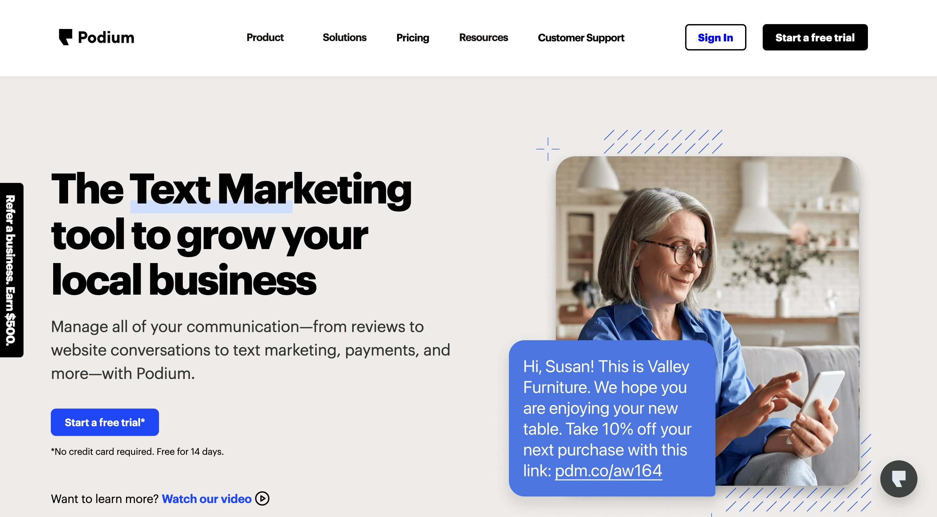937x517 pixels.
Task: Open the Podium chat widget bubble
Action: click(x=899, y=479)
